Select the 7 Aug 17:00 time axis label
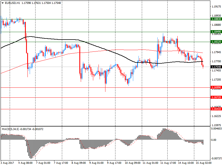 (61, 163)
